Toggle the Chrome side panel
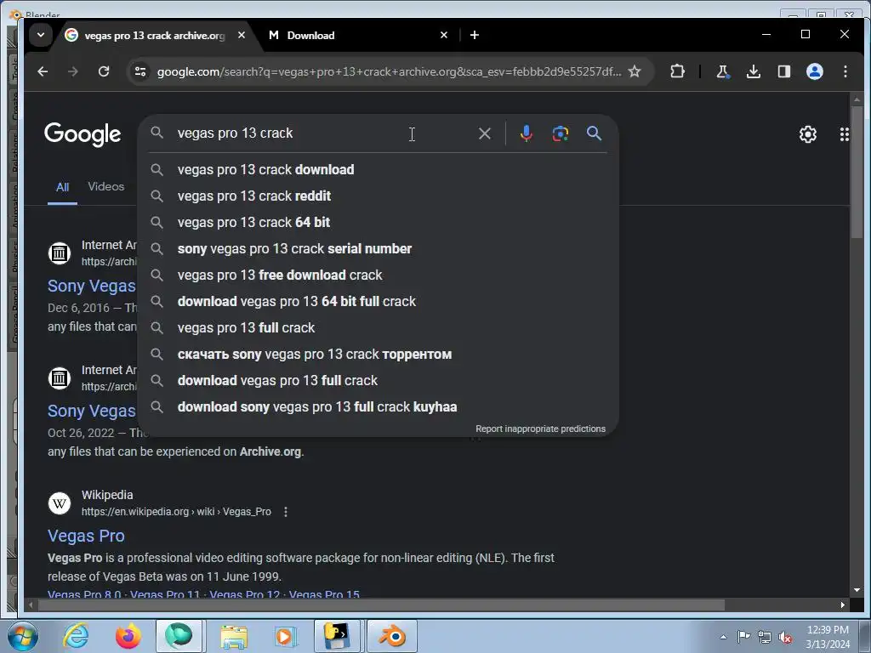This screenshot has width=871, height=653. [x=783, y=71]
